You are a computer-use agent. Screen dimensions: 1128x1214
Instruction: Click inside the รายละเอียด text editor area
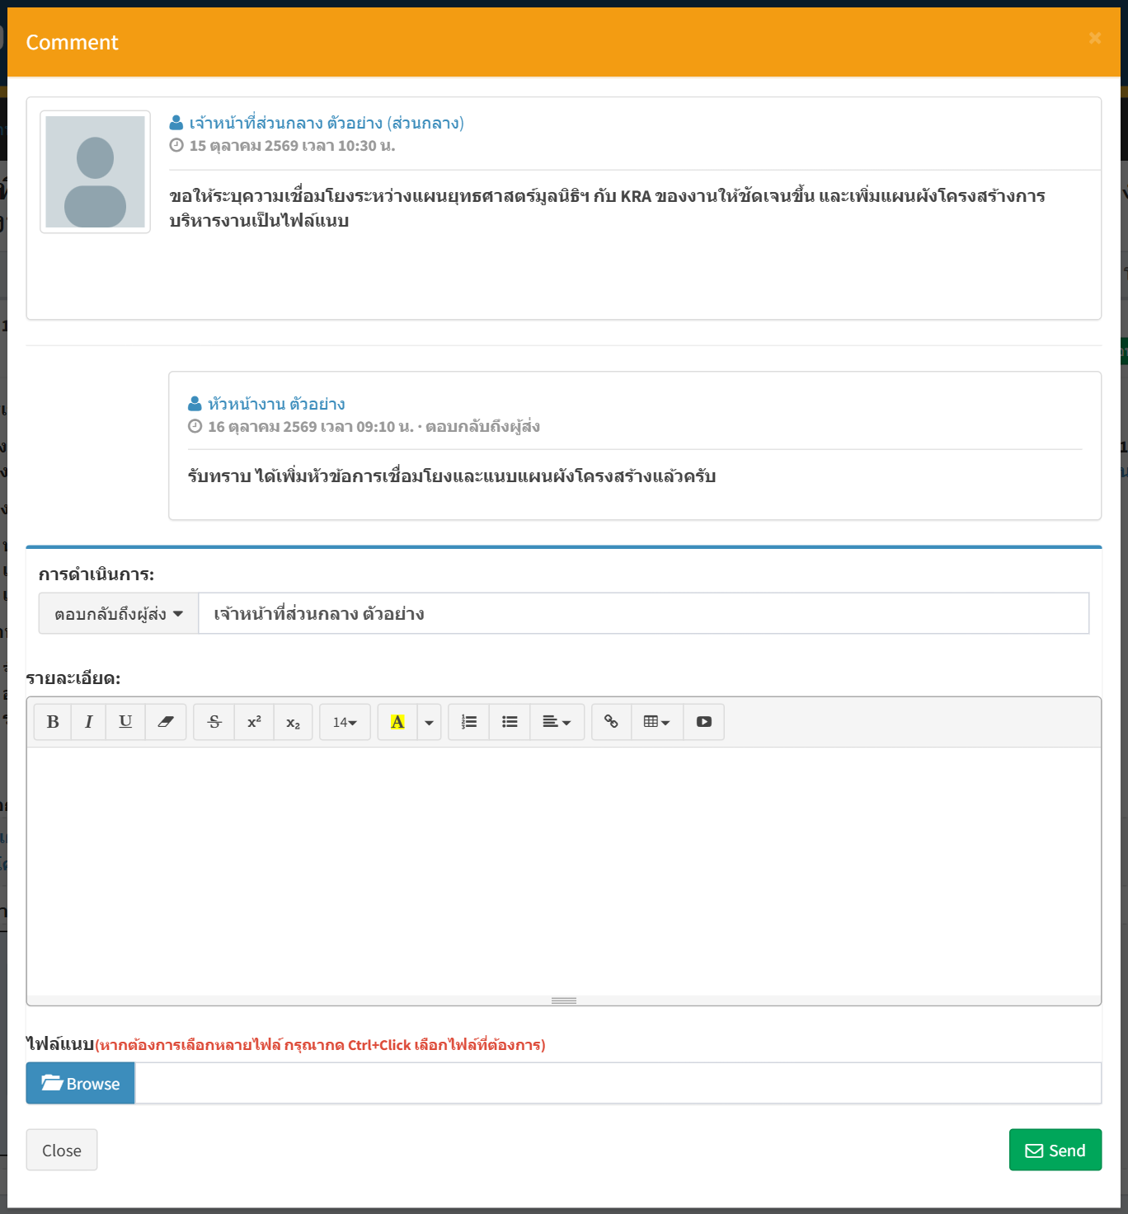point(564,871)
